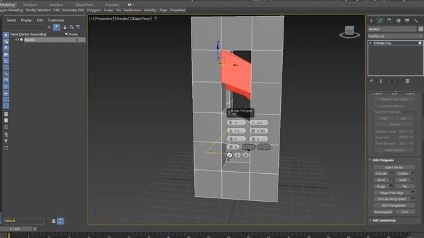Open Scene Explorer Customize menu

point(56,20)
